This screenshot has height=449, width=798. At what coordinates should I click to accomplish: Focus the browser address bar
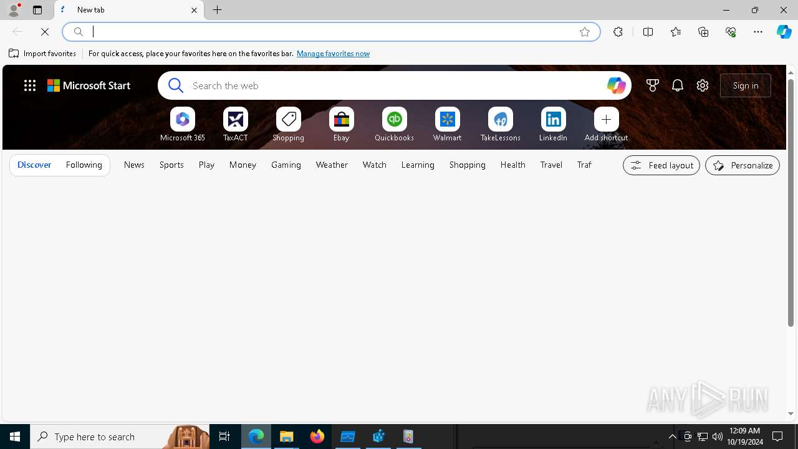[x=331, y=32]
